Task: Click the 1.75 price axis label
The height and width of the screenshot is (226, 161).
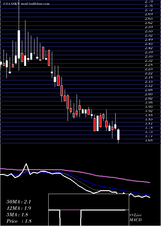Action: pos(148,132)
